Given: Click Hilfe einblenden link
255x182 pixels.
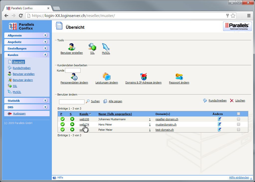Looking at the screenshot, I should tap(239, 177).
